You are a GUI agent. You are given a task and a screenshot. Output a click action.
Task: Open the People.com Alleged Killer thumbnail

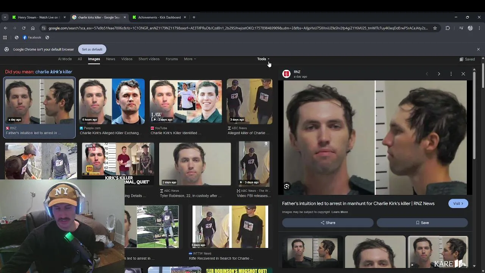pyautogui.click(x=112, y=101)
